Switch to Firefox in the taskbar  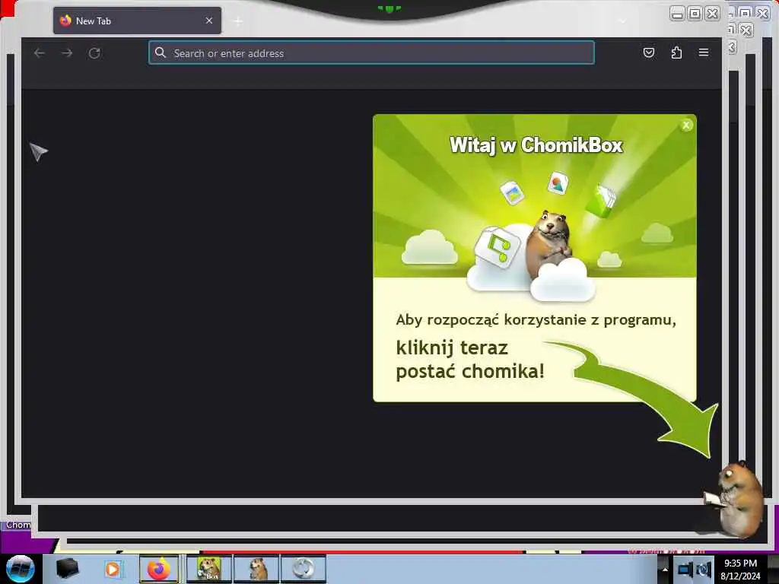tap(158, 569)
